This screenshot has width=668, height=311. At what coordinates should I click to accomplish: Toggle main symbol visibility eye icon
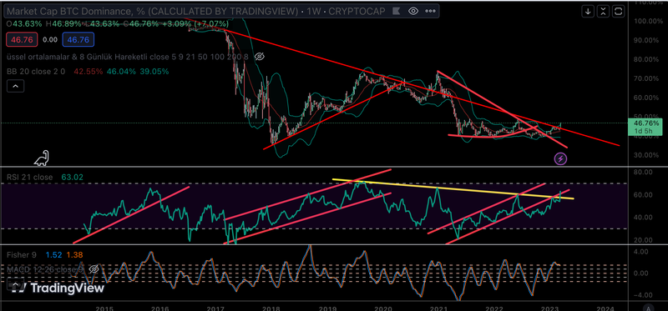click(413, 11)
